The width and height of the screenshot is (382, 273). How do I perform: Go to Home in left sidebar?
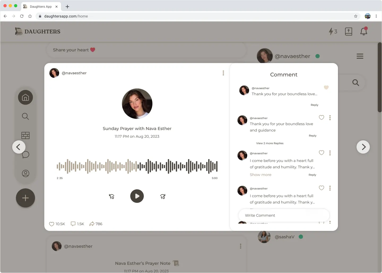(x=25, y=97)
